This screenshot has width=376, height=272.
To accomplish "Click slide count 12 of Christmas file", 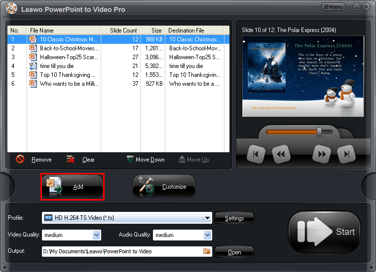I will 135,39.
